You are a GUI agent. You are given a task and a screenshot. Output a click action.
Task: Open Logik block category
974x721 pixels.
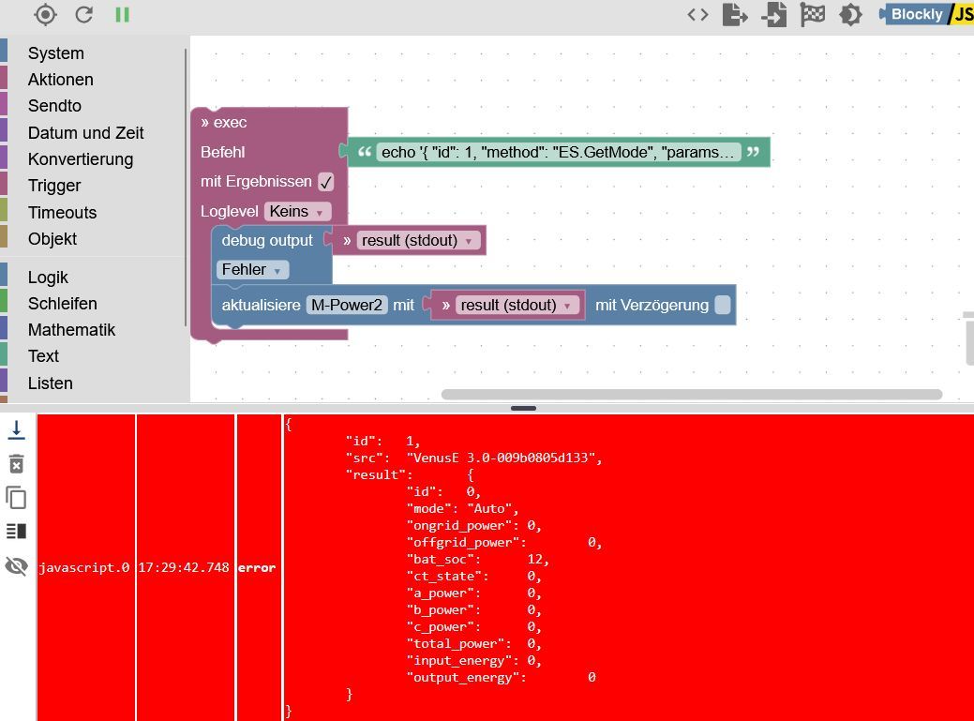click(48, 277)
